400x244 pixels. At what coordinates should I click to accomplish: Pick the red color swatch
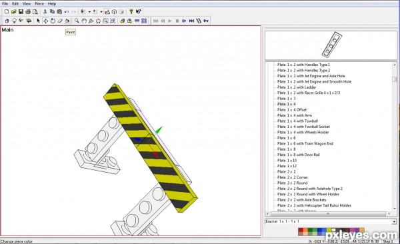301,230
